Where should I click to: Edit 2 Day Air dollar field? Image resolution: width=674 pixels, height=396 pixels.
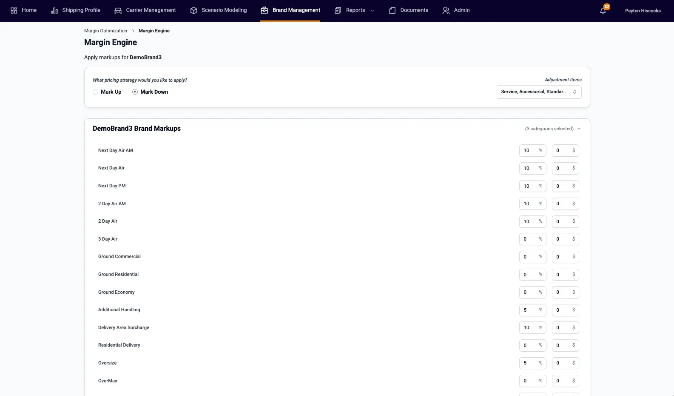[565, 221]
